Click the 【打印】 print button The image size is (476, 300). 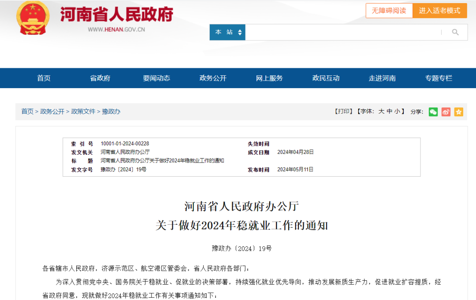pos(343,111)
